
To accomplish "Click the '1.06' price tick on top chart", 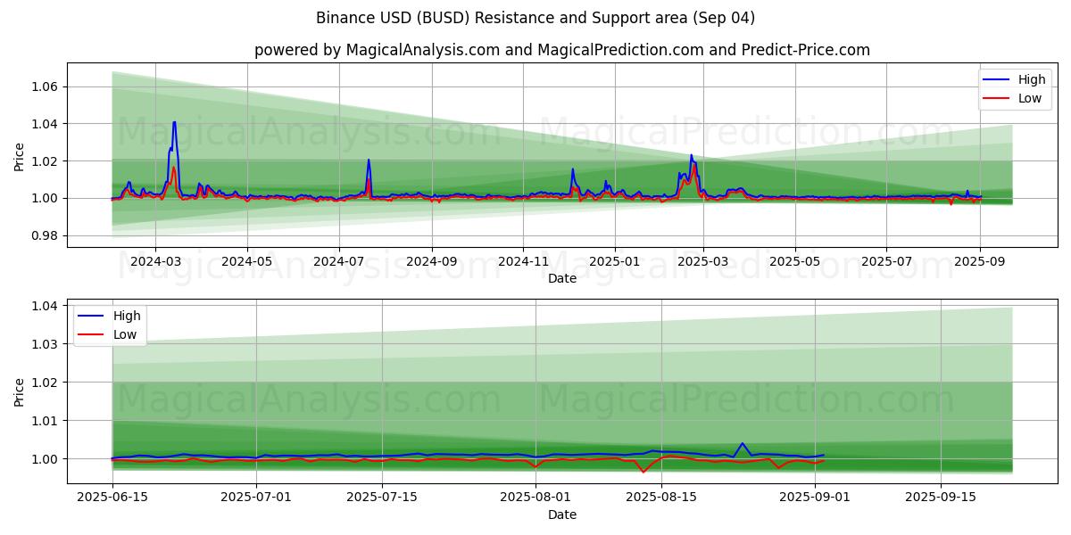I will [46, 86].
